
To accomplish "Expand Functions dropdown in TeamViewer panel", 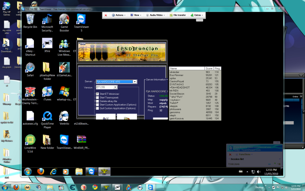I will [x=244, y=154].
